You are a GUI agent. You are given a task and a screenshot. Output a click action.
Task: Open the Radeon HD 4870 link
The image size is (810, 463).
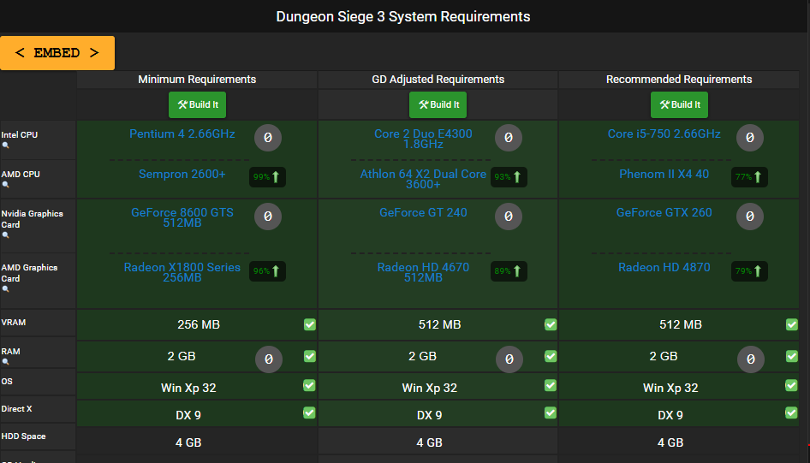664,267
